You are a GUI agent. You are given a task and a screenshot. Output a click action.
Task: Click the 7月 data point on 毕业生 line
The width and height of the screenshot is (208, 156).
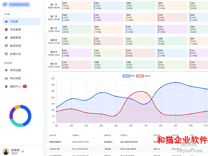[x=146, y=93]
